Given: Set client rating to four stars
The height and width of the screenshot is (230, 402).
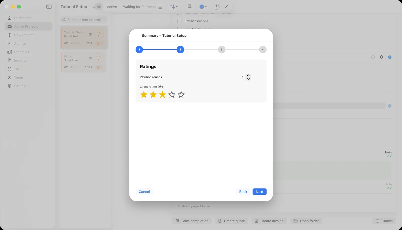Looking at the screenshot, I should 172,95.
